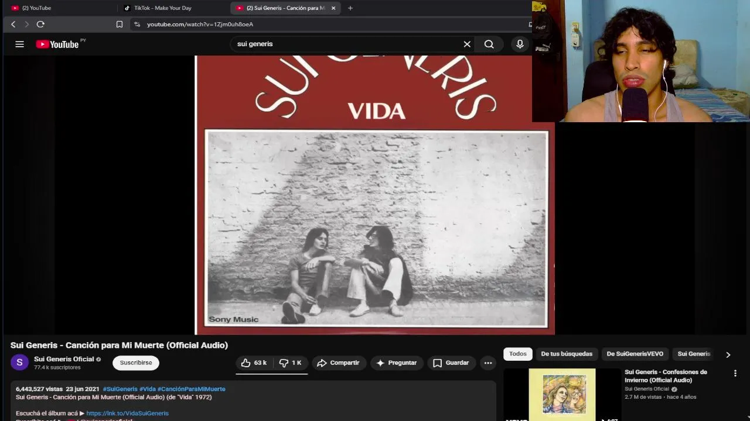Clear the search box with X
Screen dimensions: 750x421
(x=467, y=44)
